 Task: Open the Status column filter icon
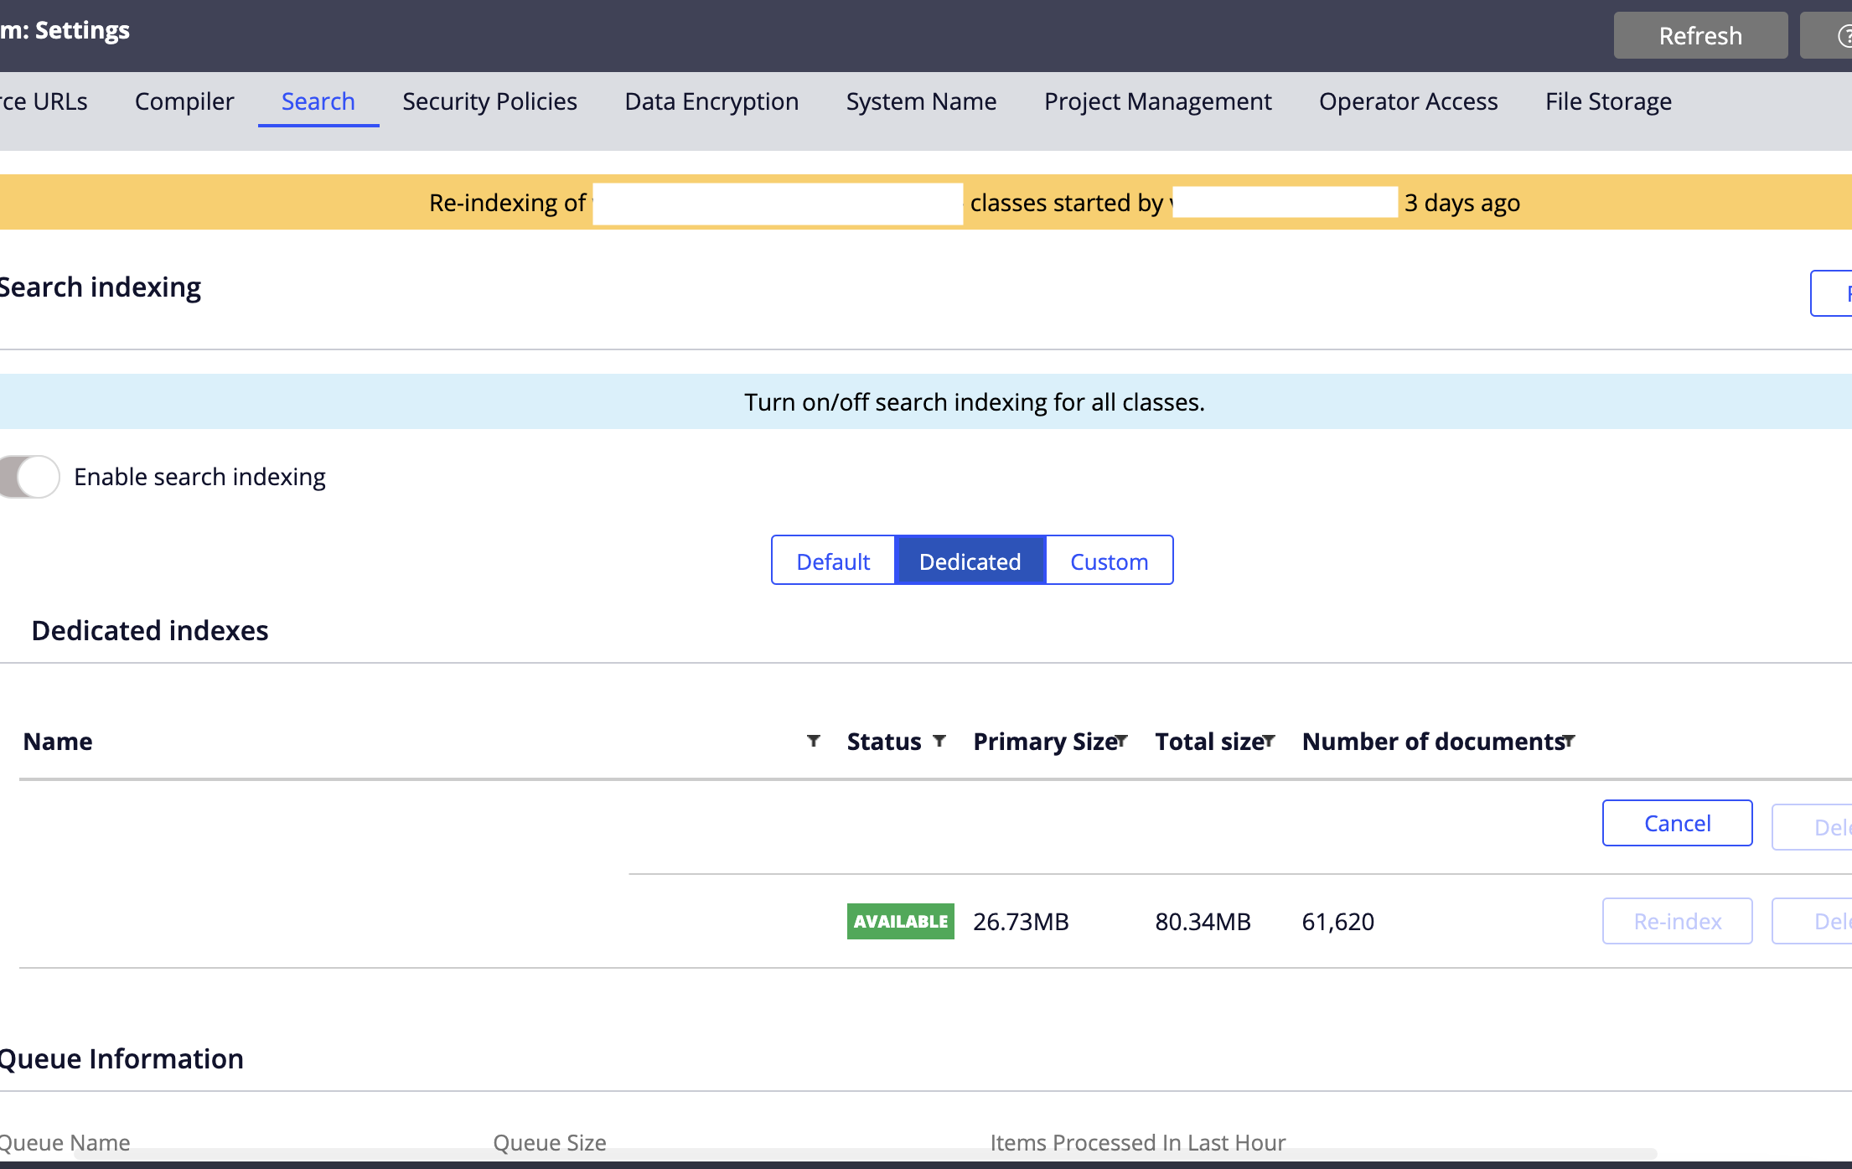[x=939, y=741]
